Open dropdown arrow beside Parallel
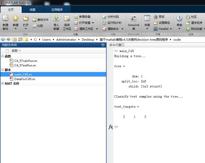Screen dimensions: 205x163 [x=171, y=29]
